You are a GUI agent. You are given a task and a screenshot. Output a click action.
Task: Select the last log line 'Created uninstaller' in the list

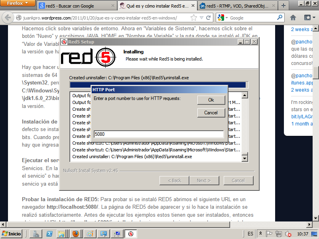click(x=132, y=157)
